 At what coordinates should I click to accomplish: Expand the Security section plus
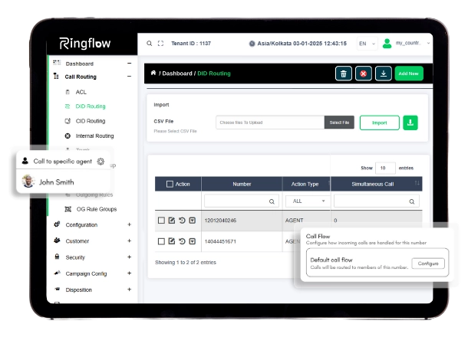[129, 257]
